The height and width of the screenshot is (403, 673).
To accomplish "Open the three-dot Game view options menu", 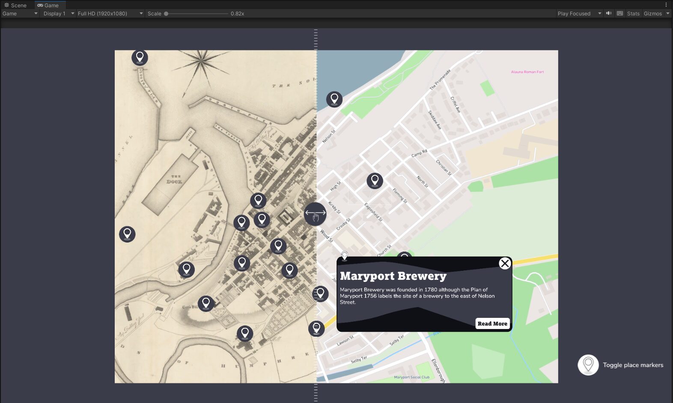I will point(666,5).
